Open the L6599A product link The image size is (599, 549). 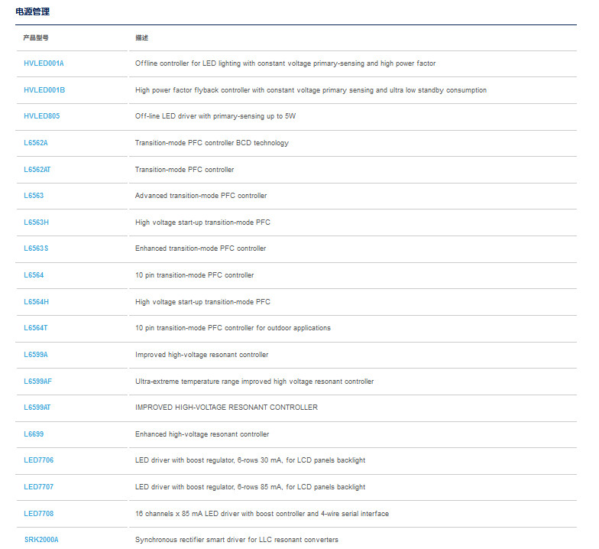[x=35, y=355]
